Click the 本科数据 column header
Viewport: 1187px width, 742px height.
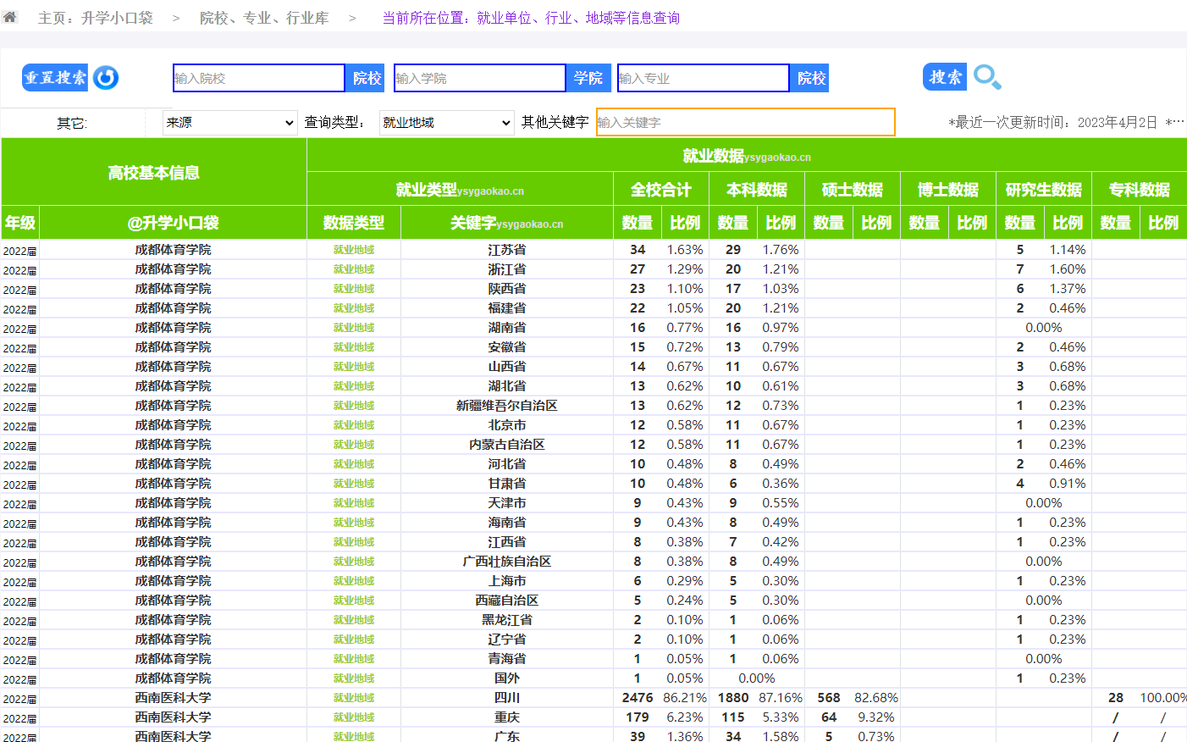pyautogui.click(x=756, y=190)
